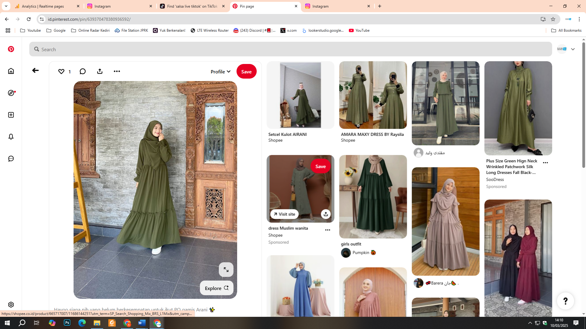Open Plus Size Green dress pin image
The image size is (586, 329).
pyautogui.click(x=518, y=108)
